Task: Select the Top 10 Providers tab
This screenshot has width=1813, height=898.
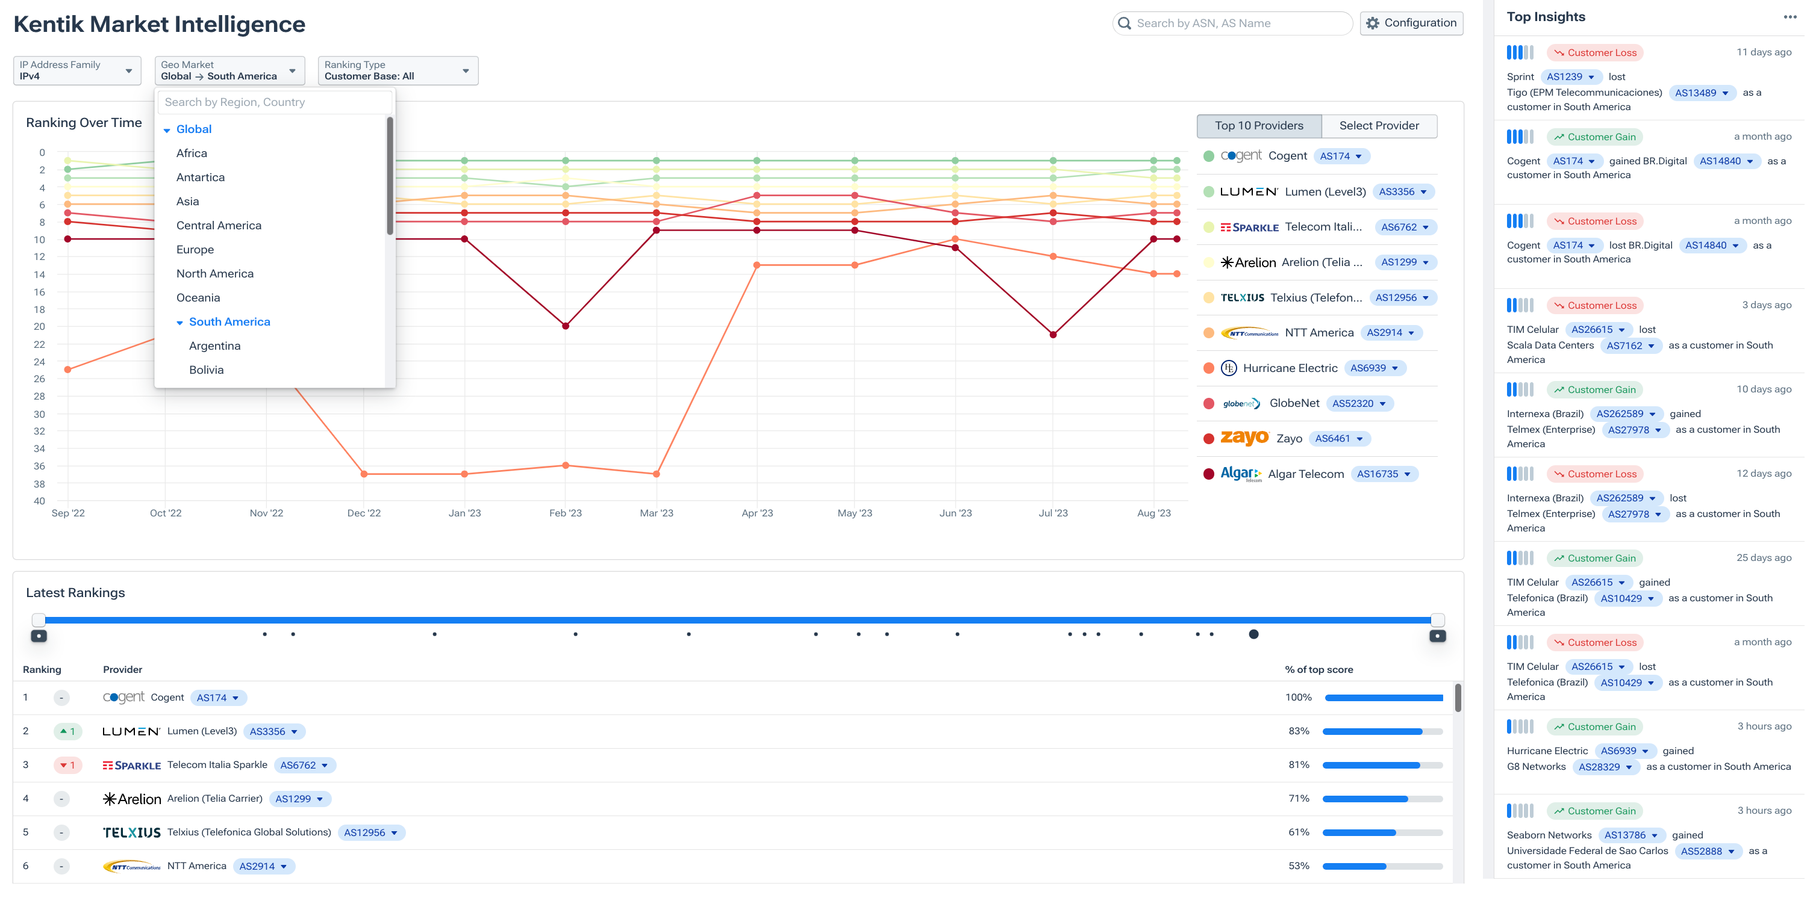Action: pos(1258,125)
